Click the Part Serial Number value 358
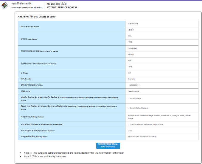Image resolution: width=202 pixels, height=164 pixels. click(130, 131)
